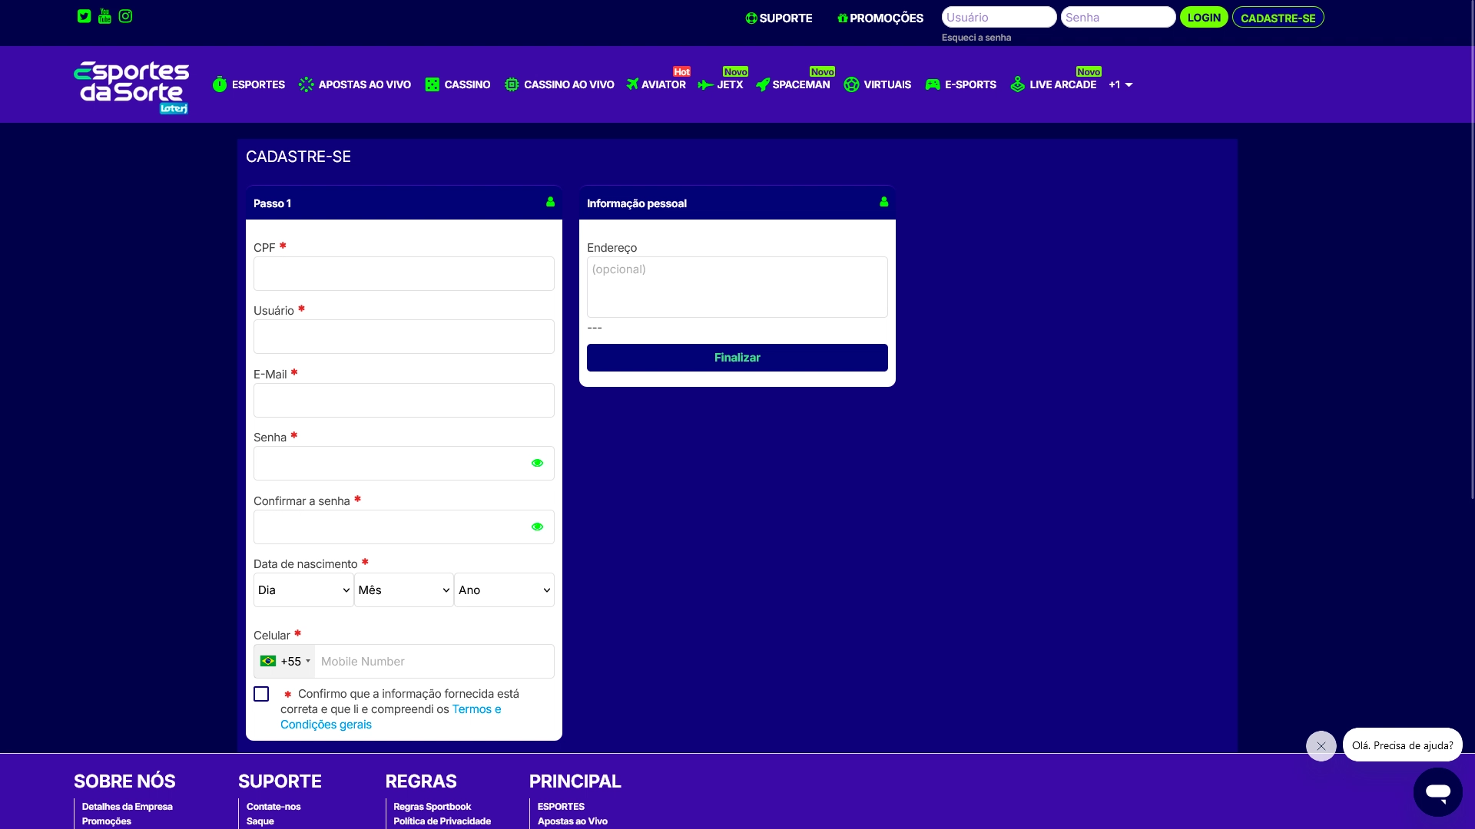The height and width of the screenshot is (829, 1475).
Task: Focus the header Senha login field
Action: point(1118,17)
